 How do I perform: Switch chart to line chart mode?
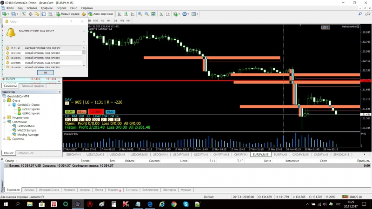(x=133, y=14)
